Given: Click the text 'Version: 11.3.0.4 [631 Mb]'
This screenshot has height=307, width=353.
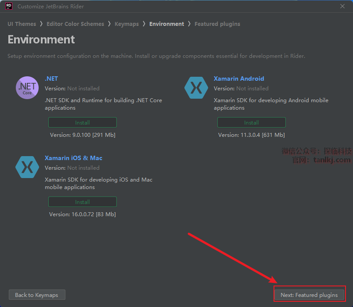Looking at the screenshot, I should tap(252, 135).
